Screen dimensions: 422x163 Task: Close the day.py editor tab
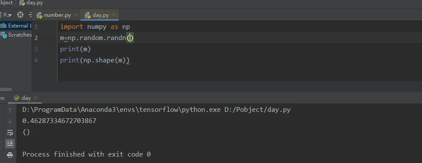tap(114, 15)
